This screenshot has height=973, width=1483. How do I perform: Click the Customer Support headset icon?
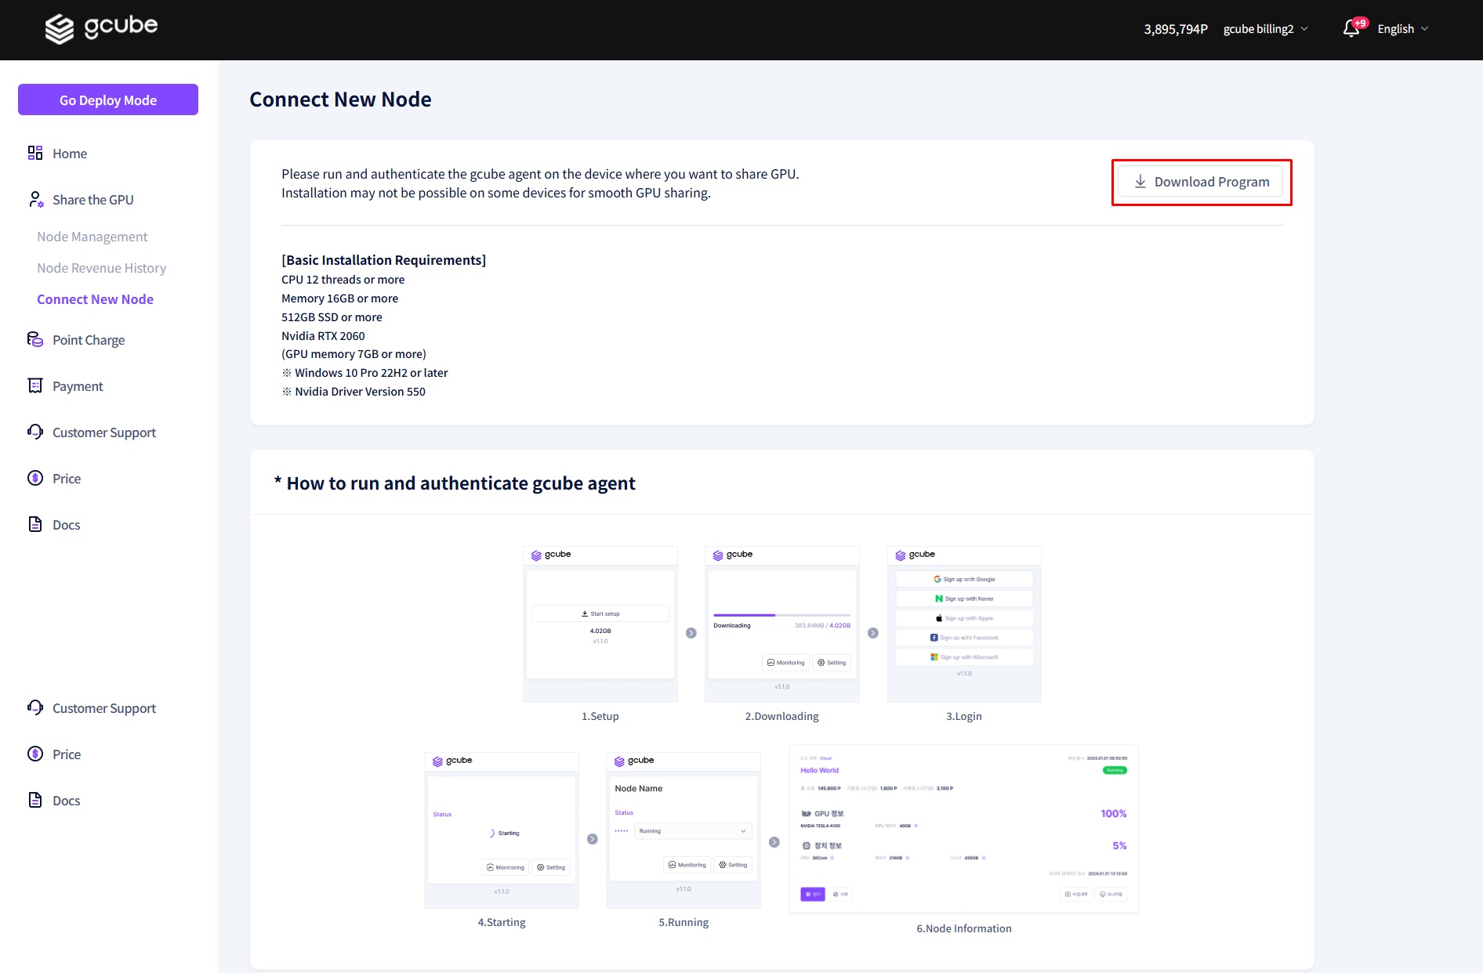(34, 432)
